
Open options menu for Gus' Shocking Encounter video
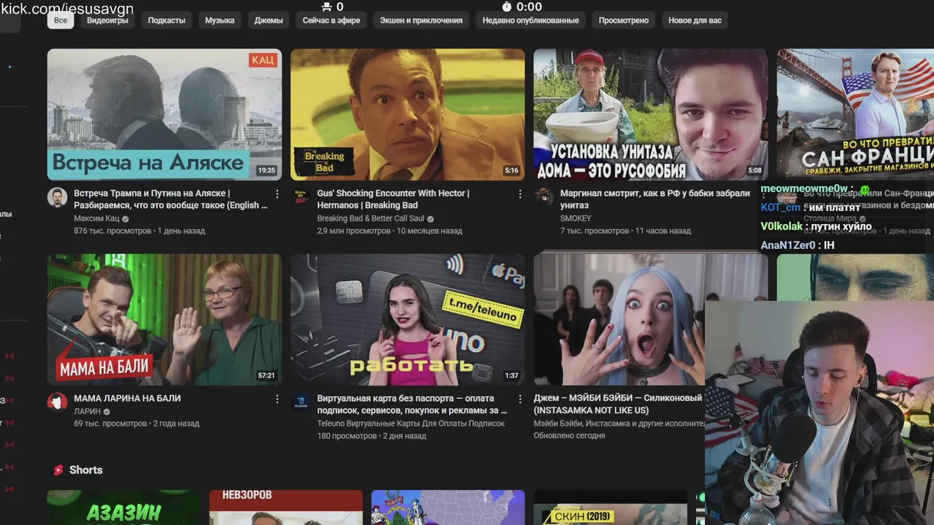[520, 194]
